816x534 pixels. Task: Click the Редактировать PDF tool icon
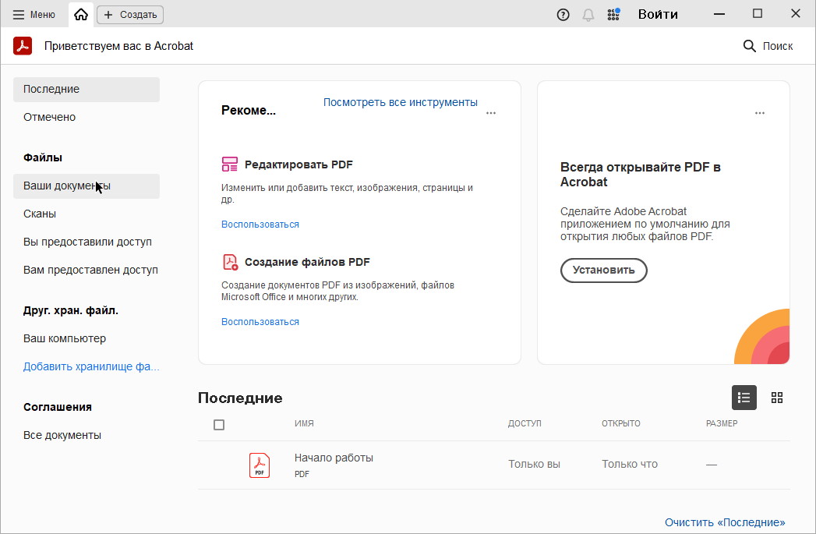pyautogui.click(x=229, y=164)
